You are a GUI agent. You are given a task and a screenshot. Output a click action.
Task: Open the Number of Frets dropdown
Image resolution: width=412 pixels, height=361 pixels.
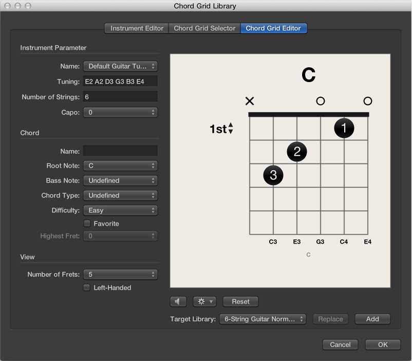click(x=120, y=274)
